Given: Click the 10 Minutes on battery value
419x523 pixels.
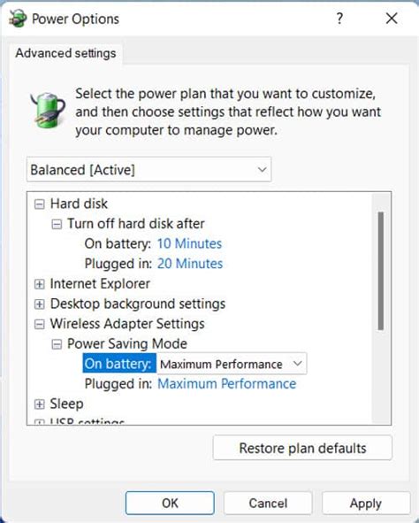Looking at the screenshot, I should point(189,244).
